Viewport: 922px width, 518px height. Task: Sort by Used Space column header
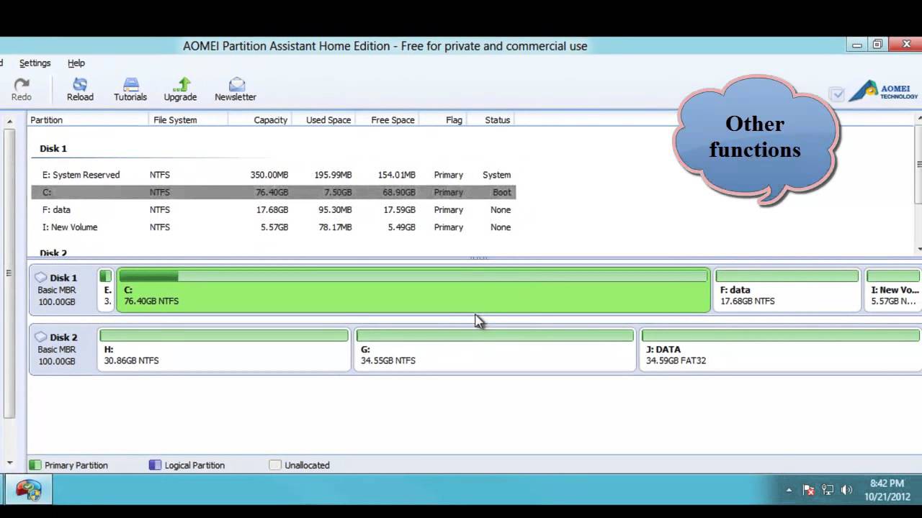[322, 120]
